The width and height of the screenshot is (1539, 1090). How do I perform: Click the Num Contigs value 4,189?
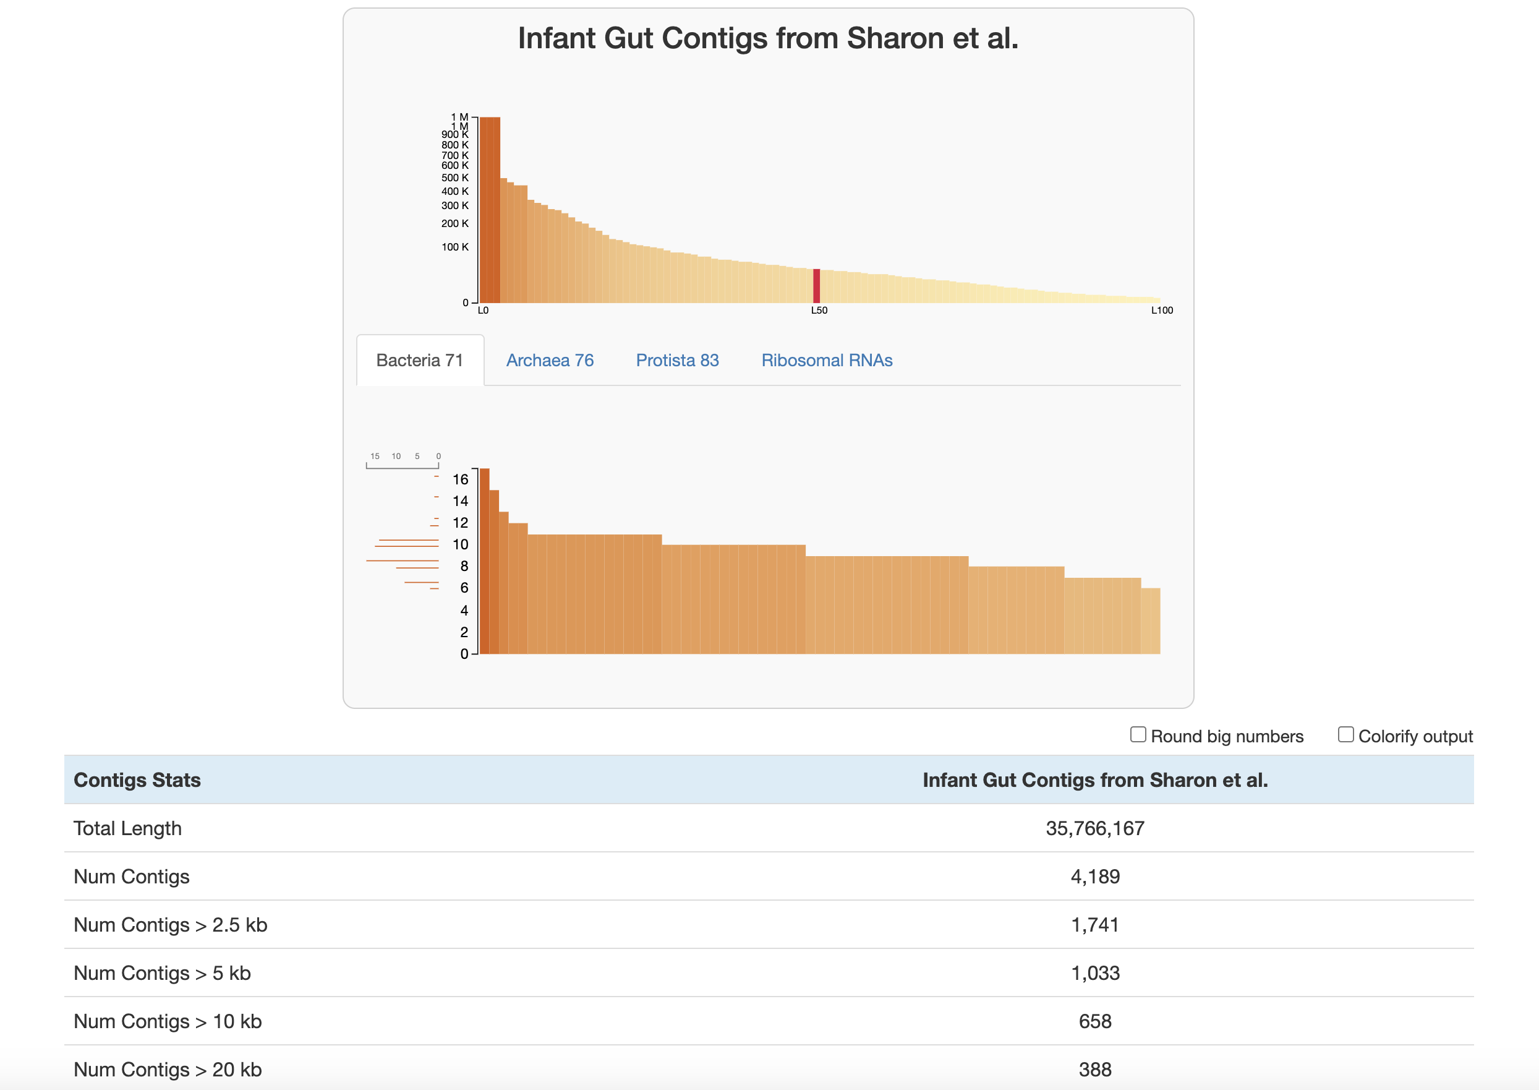pos(1095,877)
